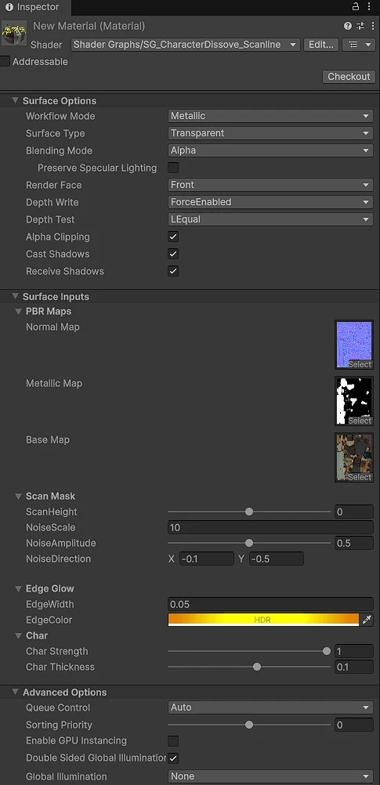Viewport: 380px width, 785px height.
Task: Click the Checkout button
Action: [x=349, y=77]
